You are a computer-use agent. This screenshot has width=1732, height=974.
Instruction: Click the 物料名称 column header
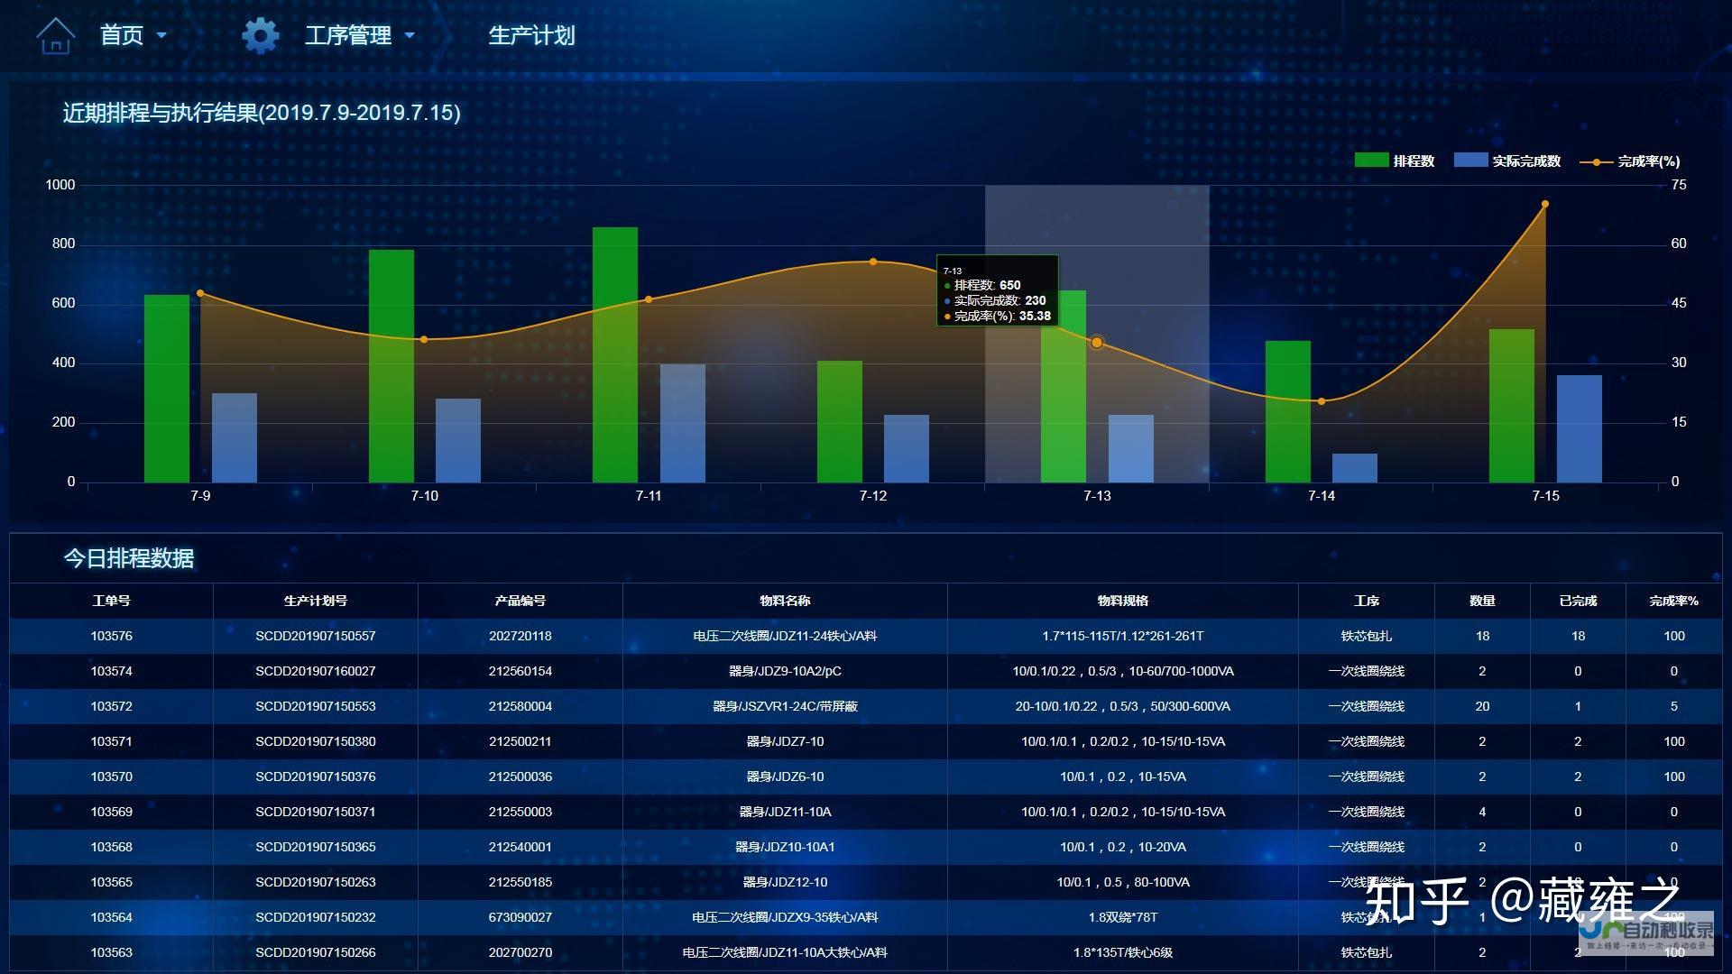point(785,601)
